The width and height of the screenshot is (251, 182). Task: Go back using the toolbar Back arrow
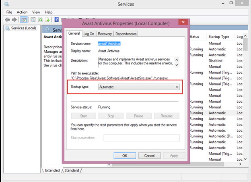point(7,20)
